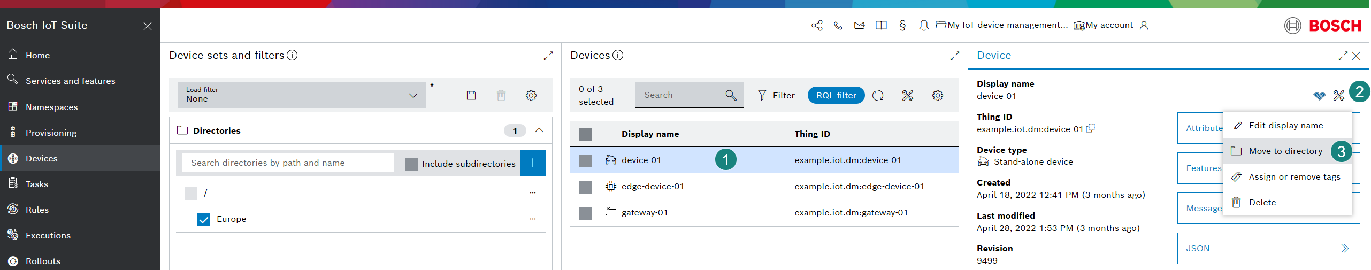Viewport: 1371px width, 270px height.
Task: Open notifications bell icon
Action: click(924, 25)
